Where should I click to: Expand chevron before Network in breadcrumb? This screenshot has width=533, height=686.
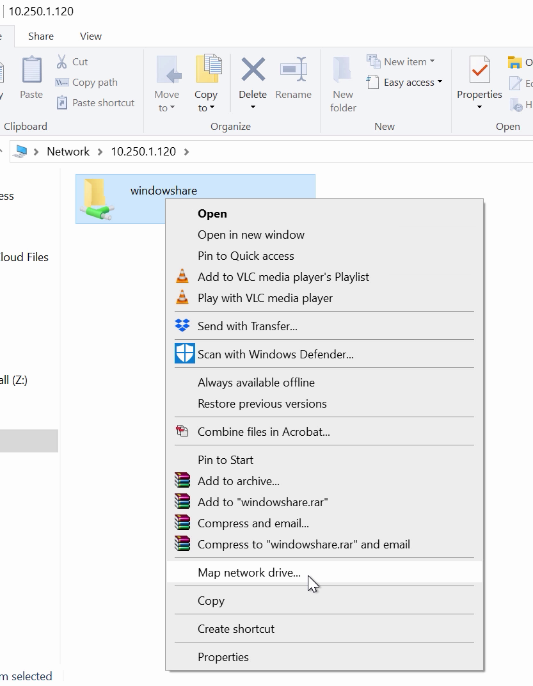(x=36, y=152)
